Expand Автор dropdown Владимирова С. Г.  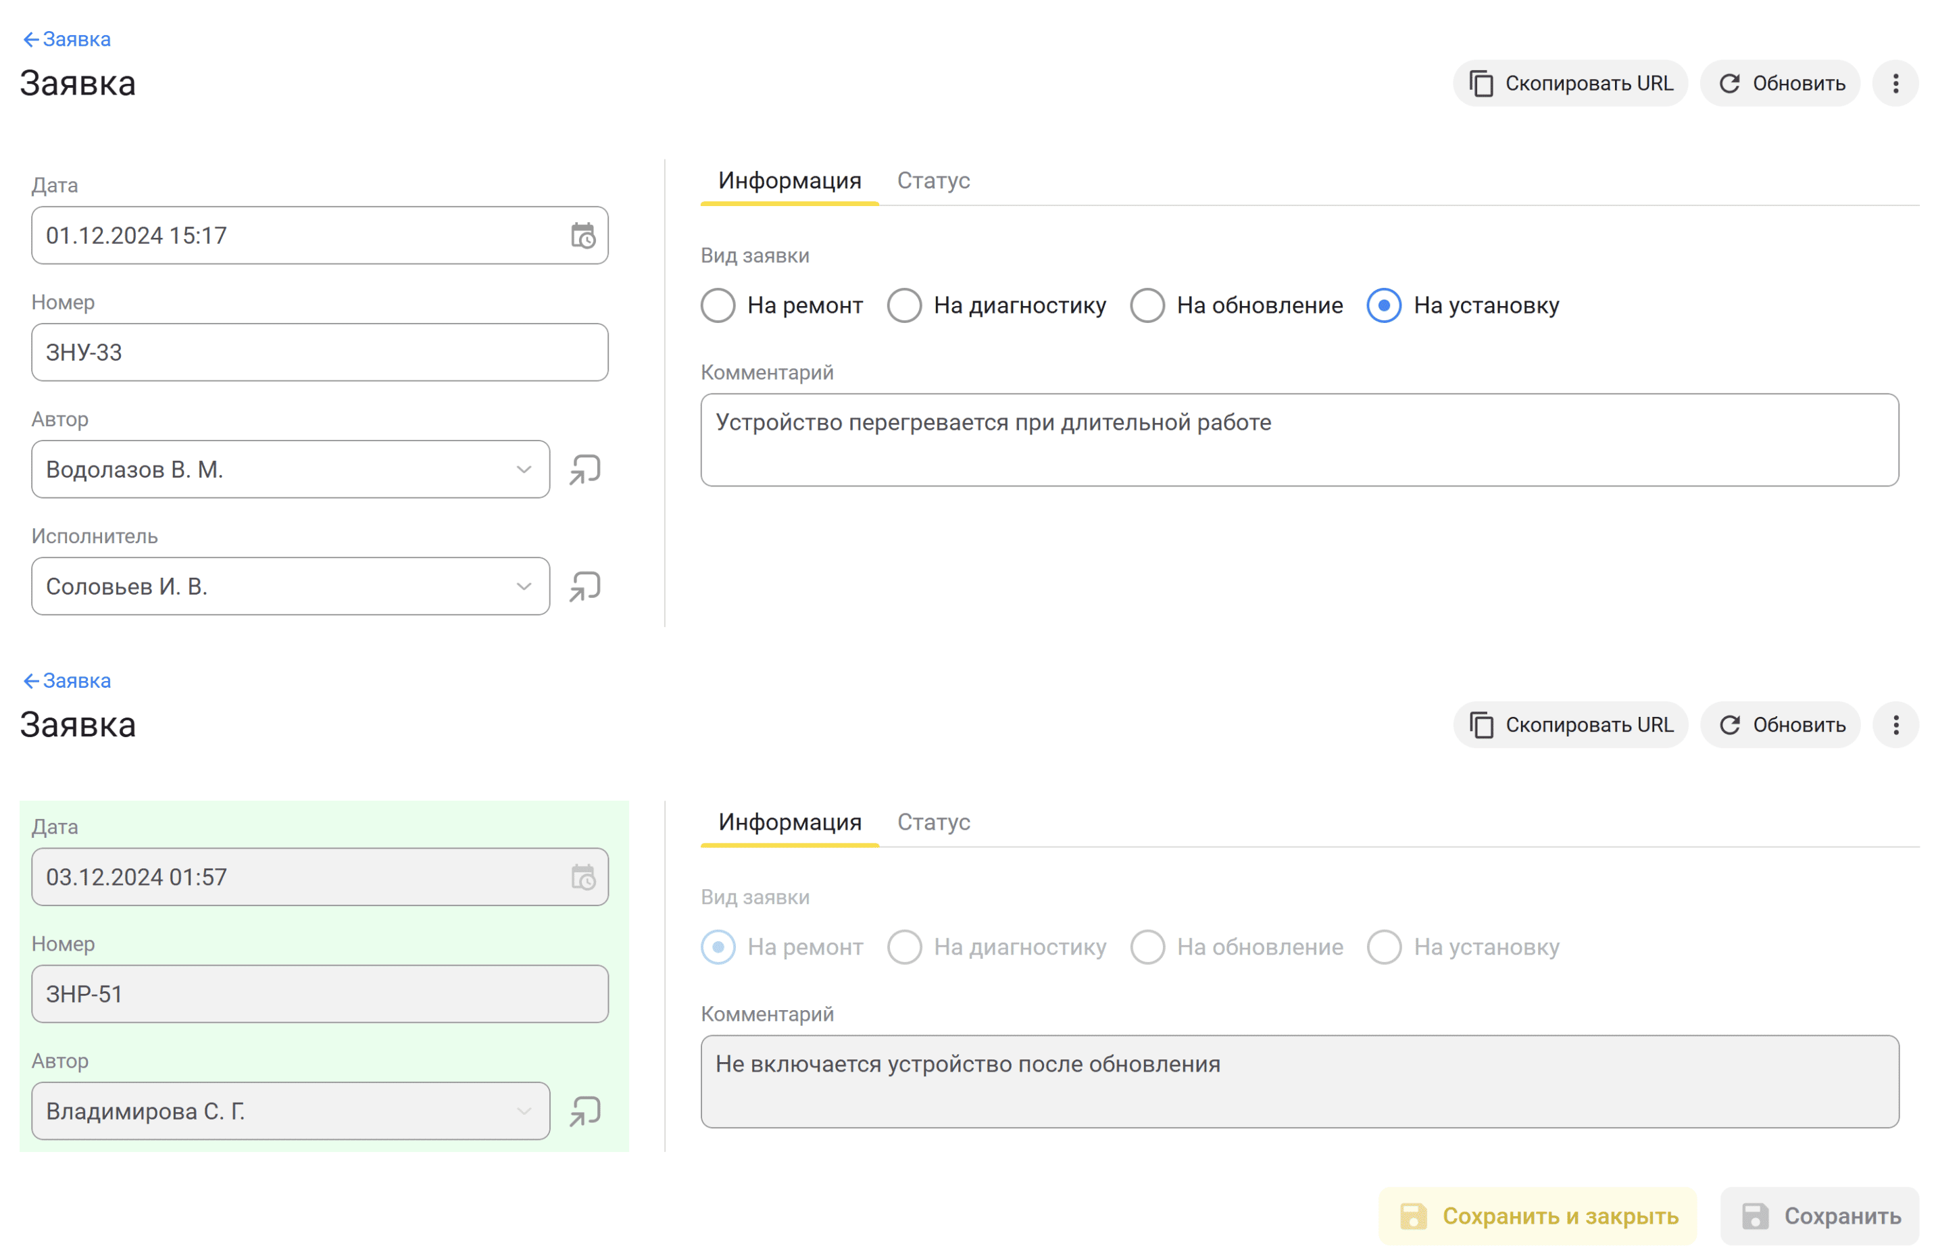(524, 1111)
